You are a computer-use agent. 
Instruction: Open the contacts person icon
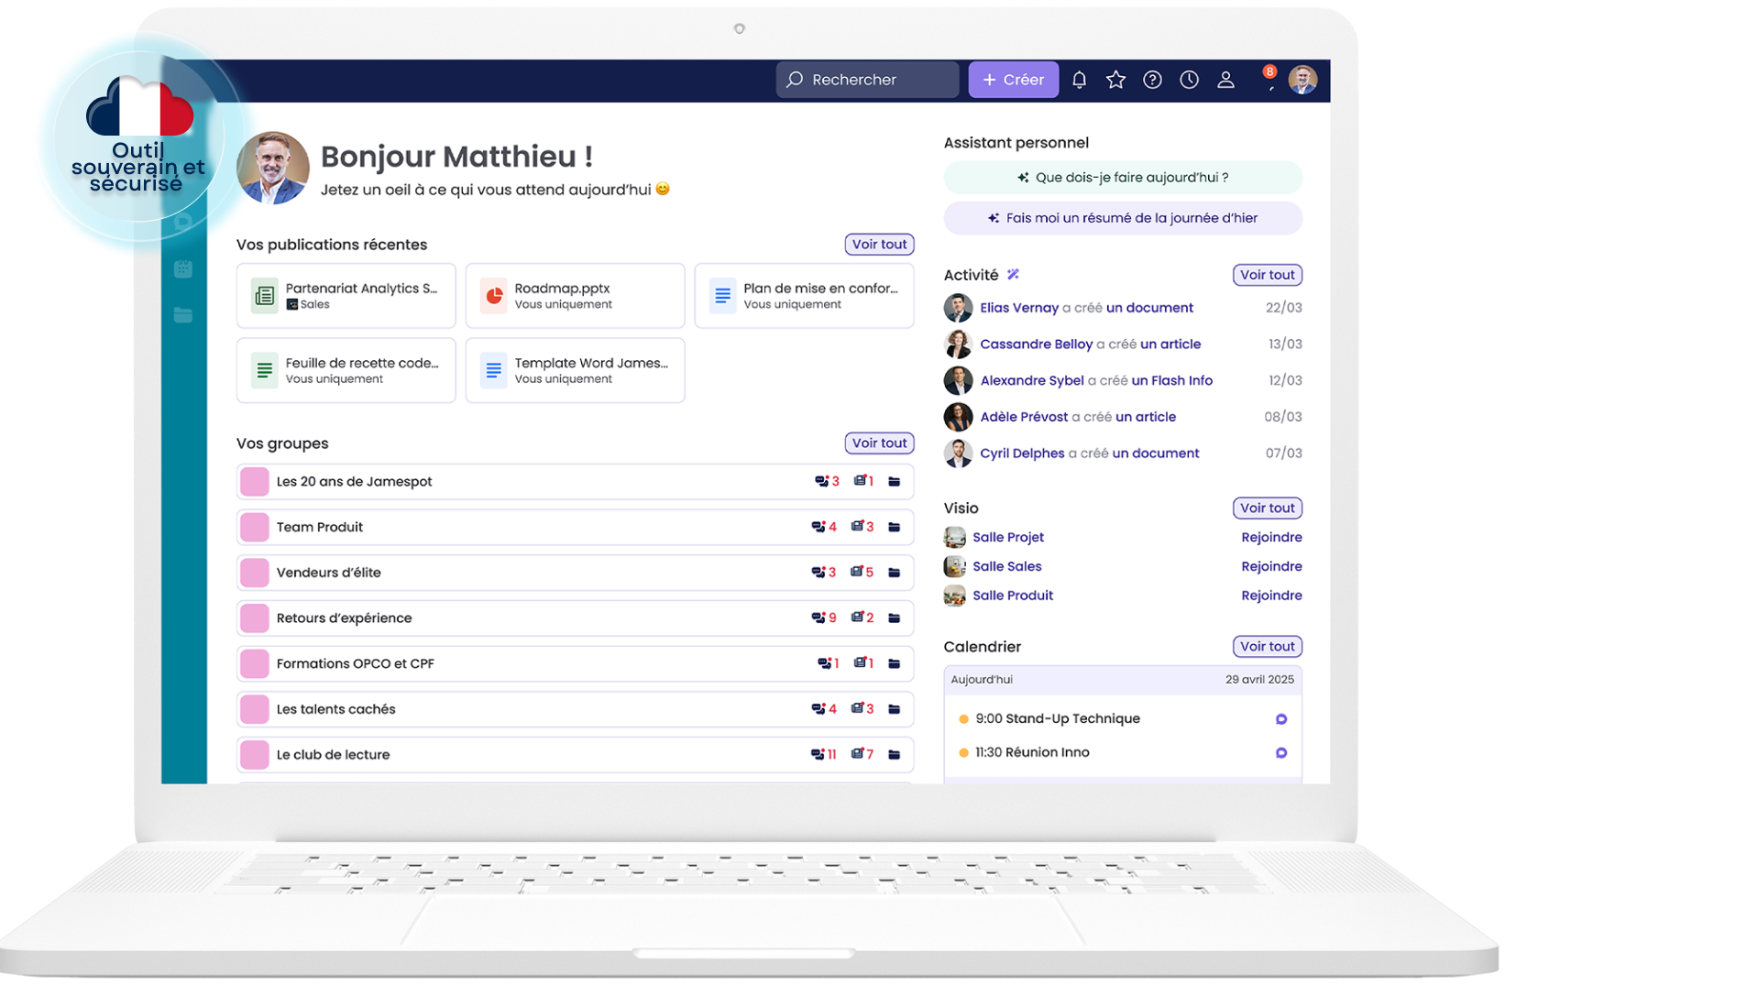click(1225, 80)
